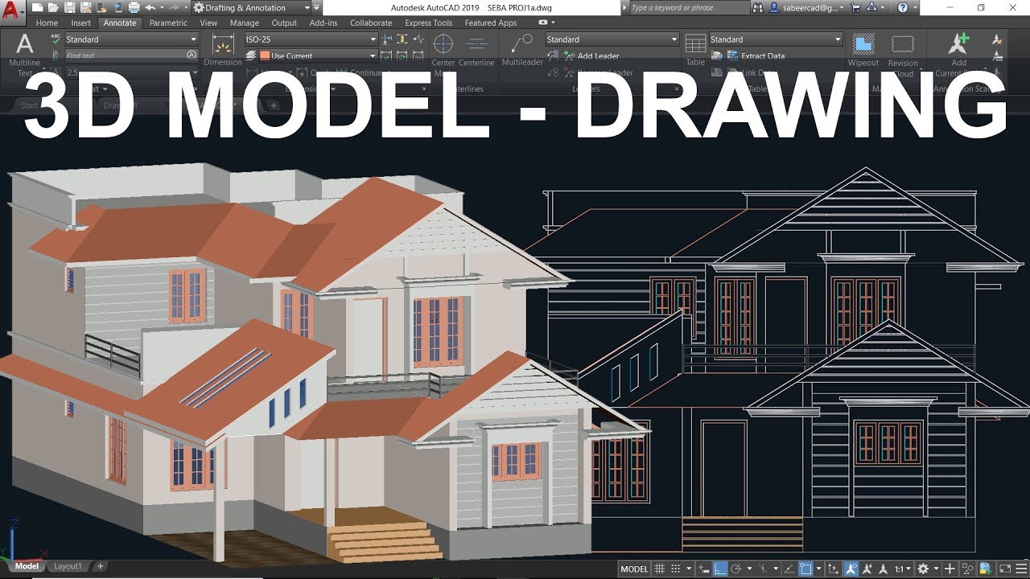Viewport: 1030px width, 579px height.
Task: Expand the Quick Access Toolbar customize arrow
Action: pos(316,7)
